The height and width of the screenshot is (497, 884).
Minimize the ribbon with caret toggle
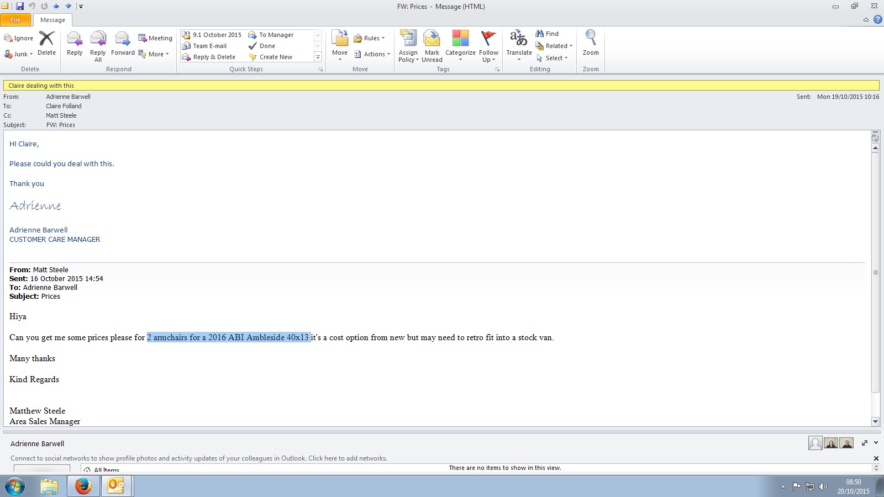click(x=866, y=20)
